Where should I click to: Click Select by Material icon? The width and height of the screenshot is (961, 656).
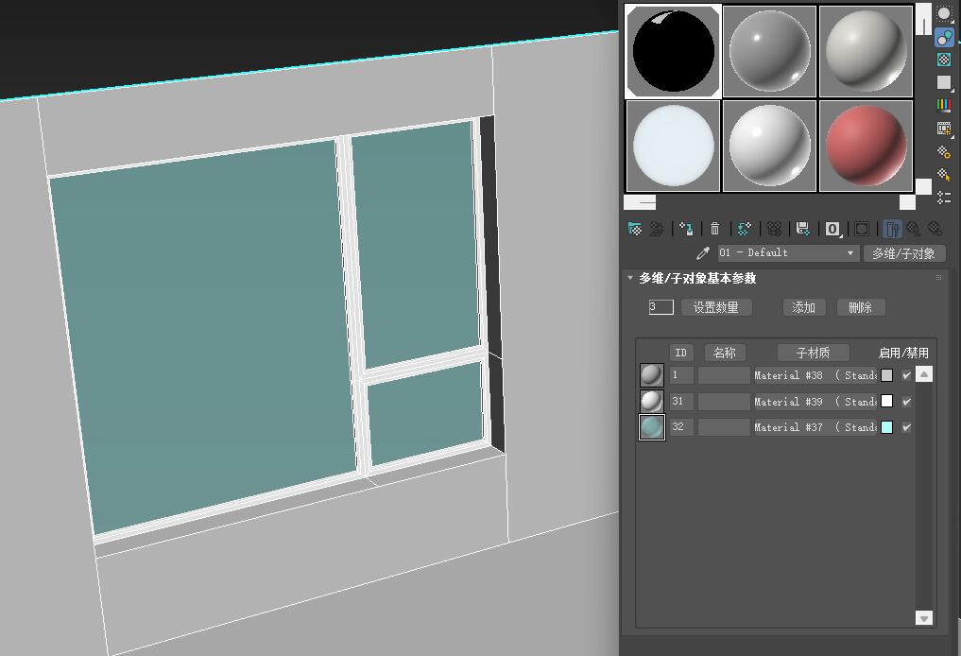[943, 175]
